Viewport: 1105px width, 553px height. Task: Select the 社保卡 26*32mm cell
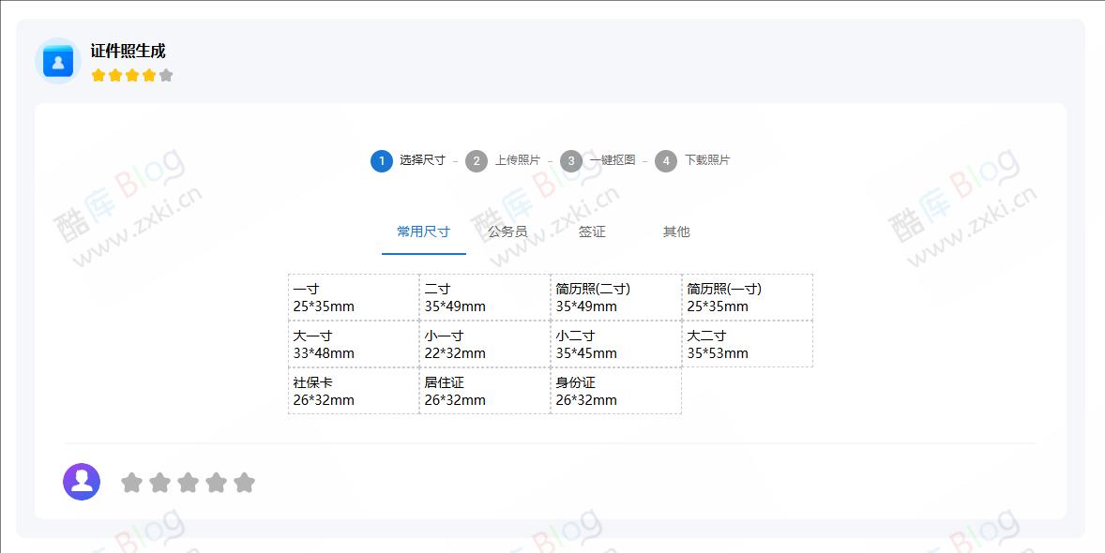pyautogui.click(x=353, y=391)
